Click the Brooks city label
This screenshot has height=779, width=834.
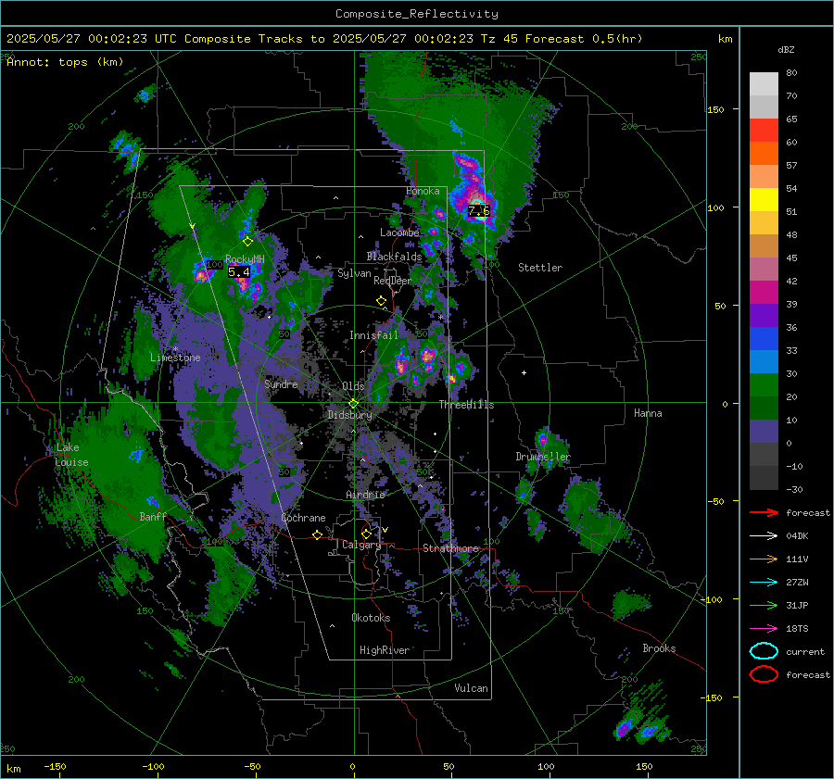[659, 648]
